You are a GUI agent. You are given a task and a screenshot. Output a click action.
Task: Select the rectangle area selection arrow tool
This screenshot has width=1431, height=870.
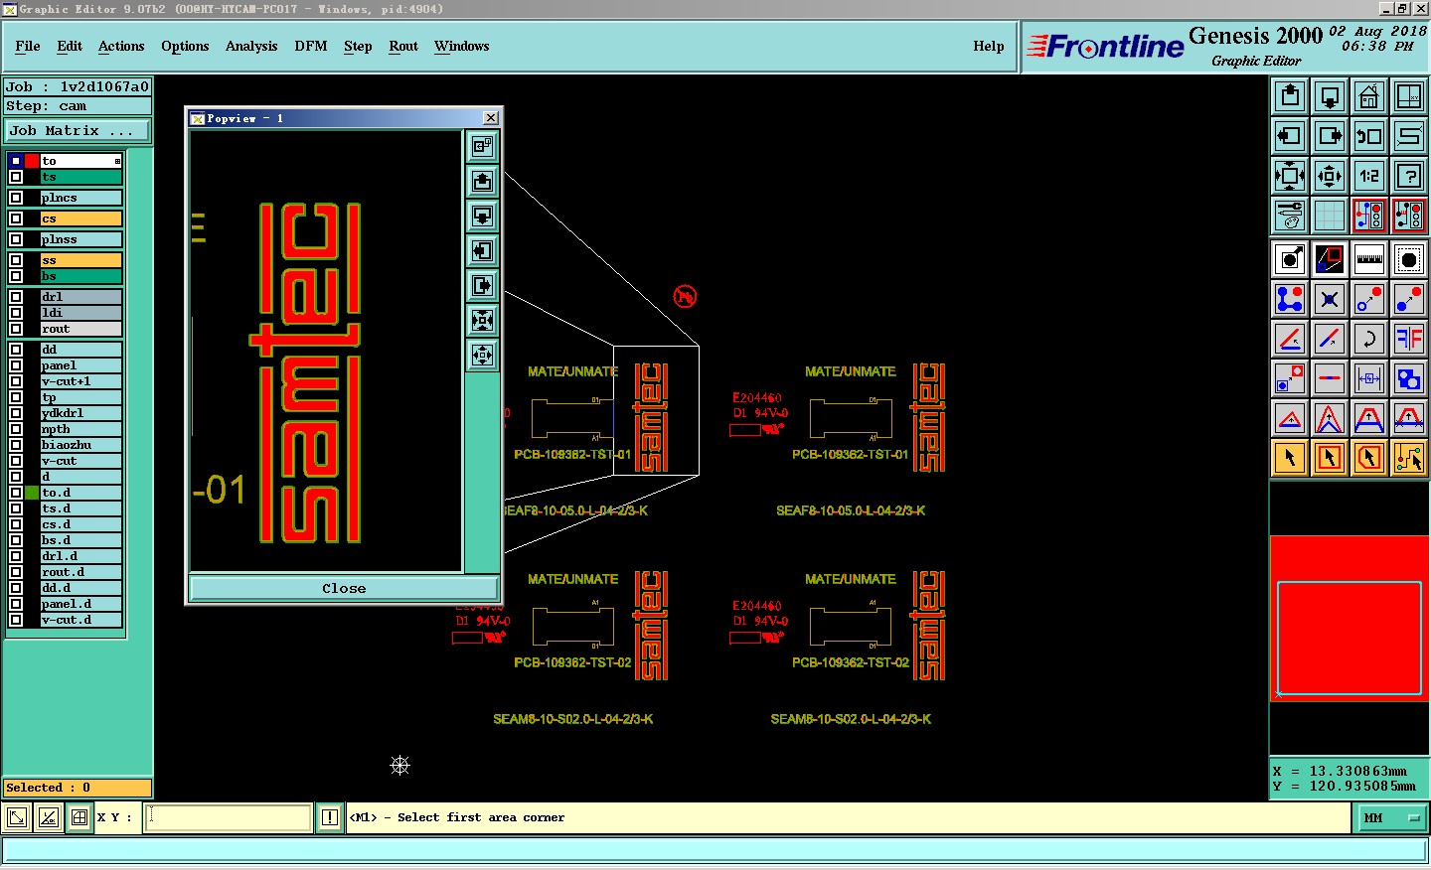point(1330,458)
